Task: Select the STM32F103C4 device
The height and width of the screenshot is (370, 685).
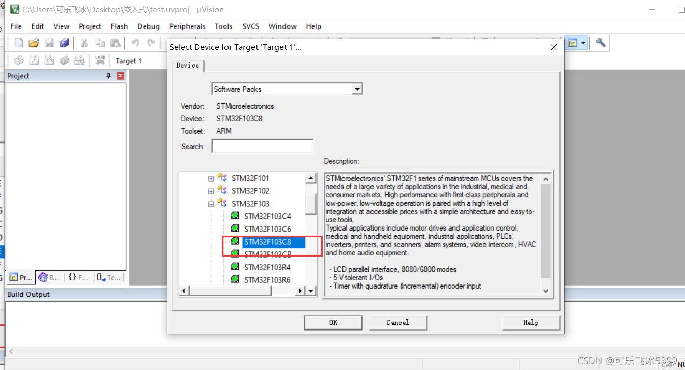Action: 268,216
